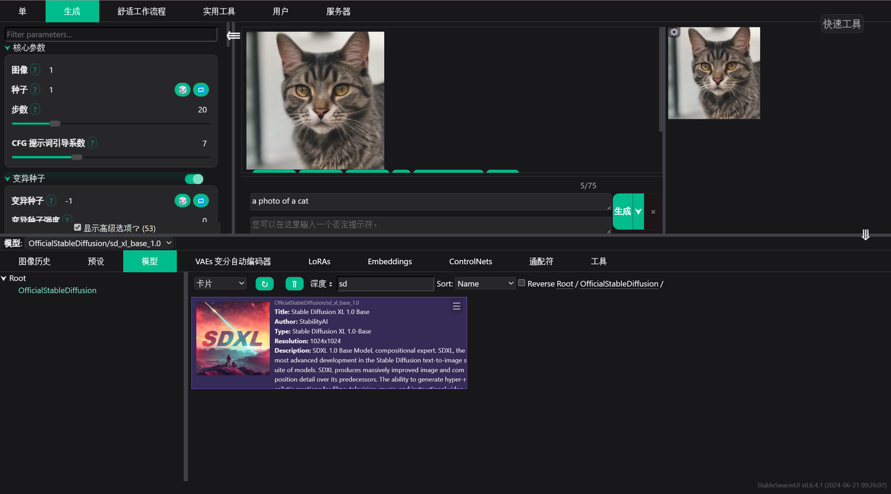
Task: Click the dice icon in the 变异种子 row
Action: [182, 201]
